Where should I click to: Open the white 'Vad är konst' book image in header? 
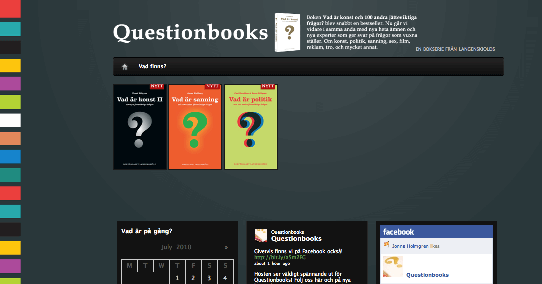[287, 32]
